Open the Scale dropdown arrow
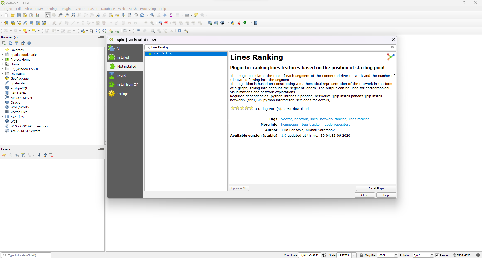The image size is (482, 258). click(354, 255)
